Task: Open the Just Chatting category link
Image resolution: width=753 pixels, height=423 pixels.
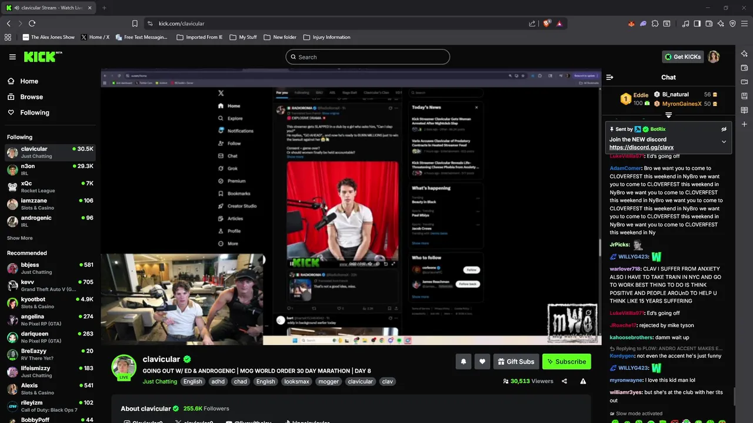Action: click(159, 381)
